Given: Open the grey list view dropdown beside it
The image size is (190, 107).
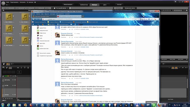Looking at the screenshot, I should point(12,64).
